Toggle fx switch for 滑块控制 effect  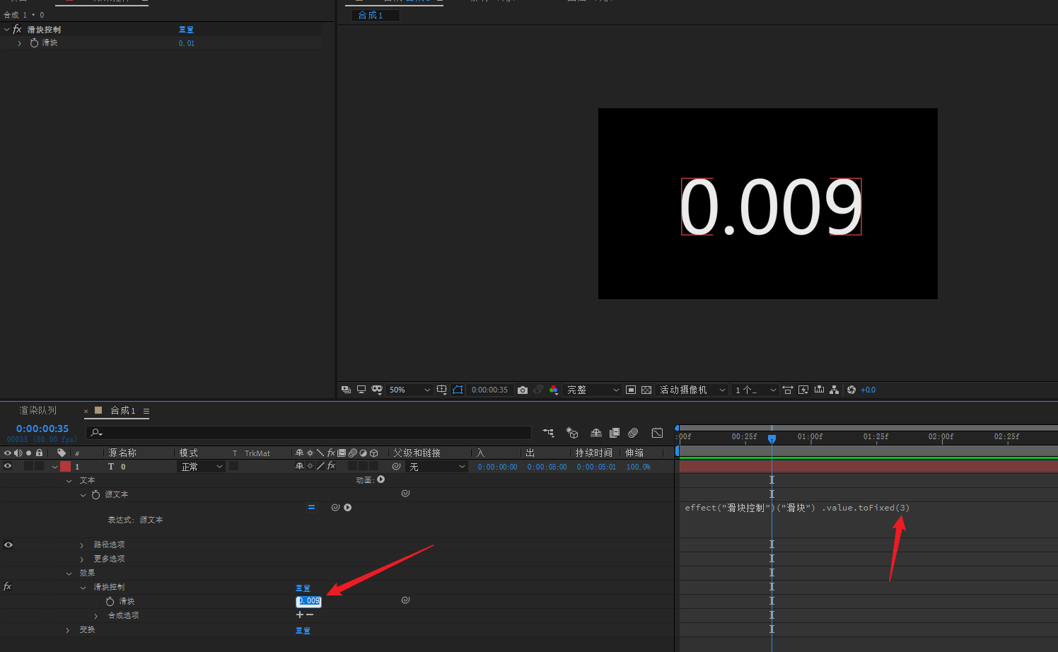coord(8,586)
